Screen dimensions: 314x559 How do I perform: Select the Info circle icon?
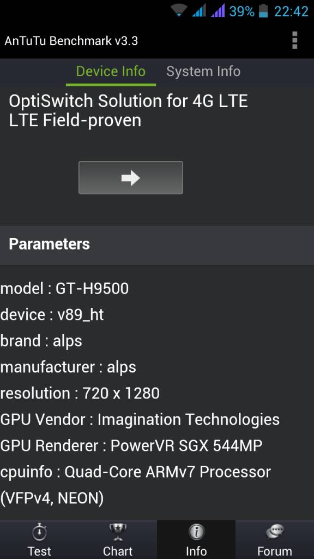coord(196,533)
